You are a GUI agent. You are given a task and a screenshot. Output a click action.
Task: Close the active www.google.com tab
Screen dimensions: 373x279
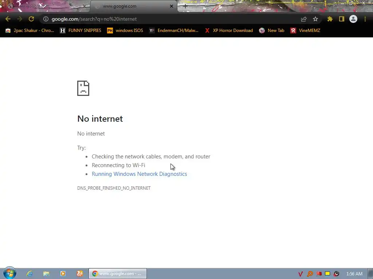click(172, 7)
